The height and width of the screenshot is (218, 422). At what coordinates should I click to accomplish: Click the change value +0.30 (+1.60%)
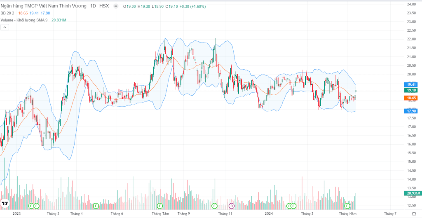point(192,6)
